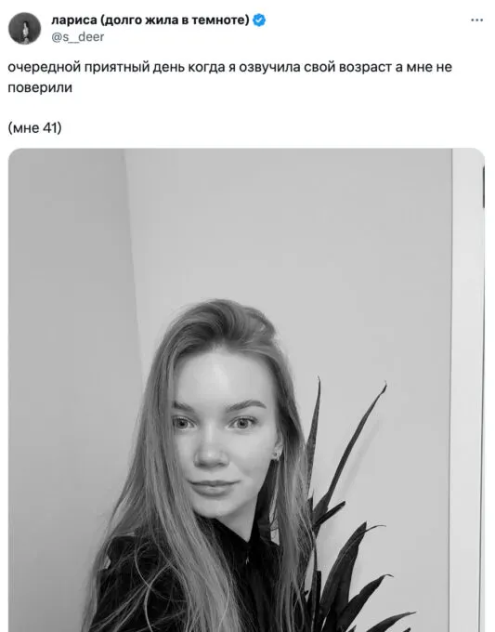Open the attached black-and-white selfie photo
Screen dimensions: 495x632
tap(246, 389)
